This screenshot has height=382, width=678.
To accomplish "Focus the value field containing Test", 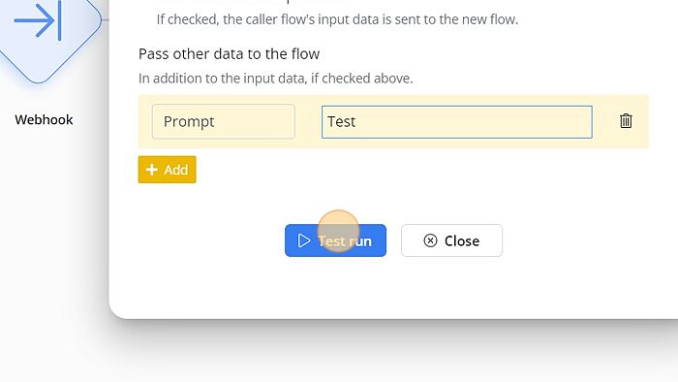I will click(457, 122).
